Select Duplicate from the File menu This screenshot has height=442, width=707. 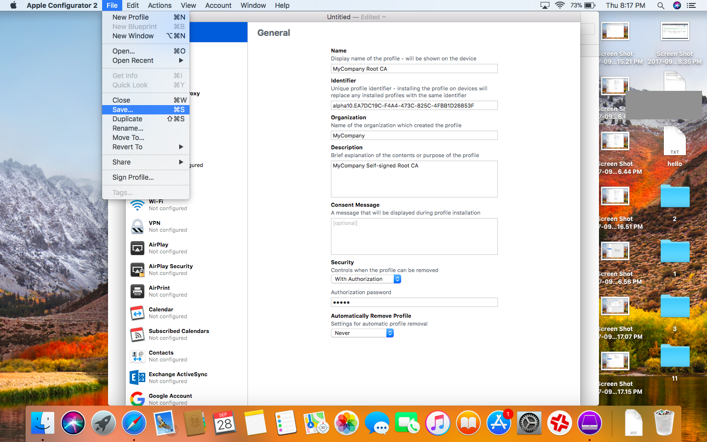[x=146, y=119]
